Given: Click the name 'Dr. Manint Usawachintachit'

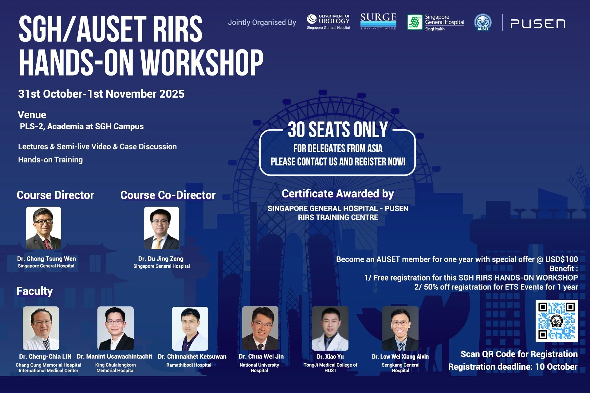Looking at the screenshot, I should (114, 357).
